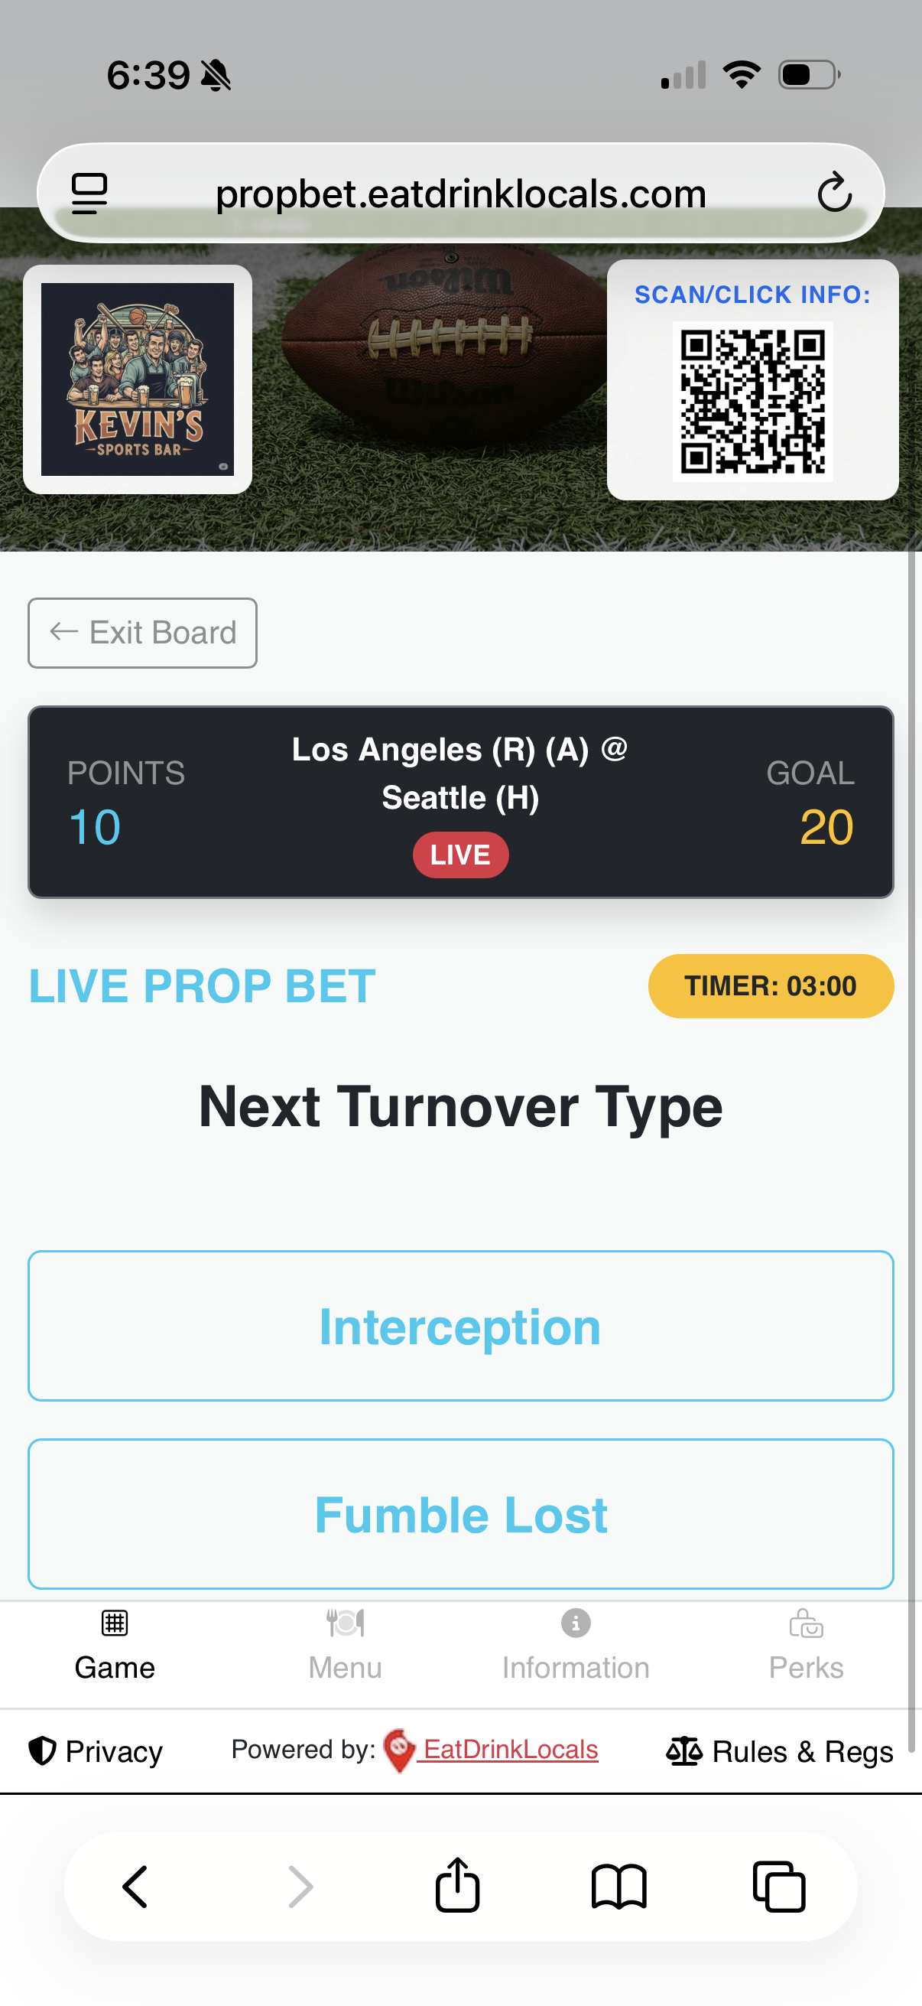Open the Bookmarks book icon
922x2006 pixels.
pyautogui.click(x=616, y=1884)
